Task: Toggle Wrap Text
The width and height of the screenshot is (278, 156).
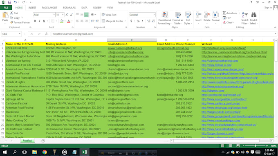Action: [109, 15]
